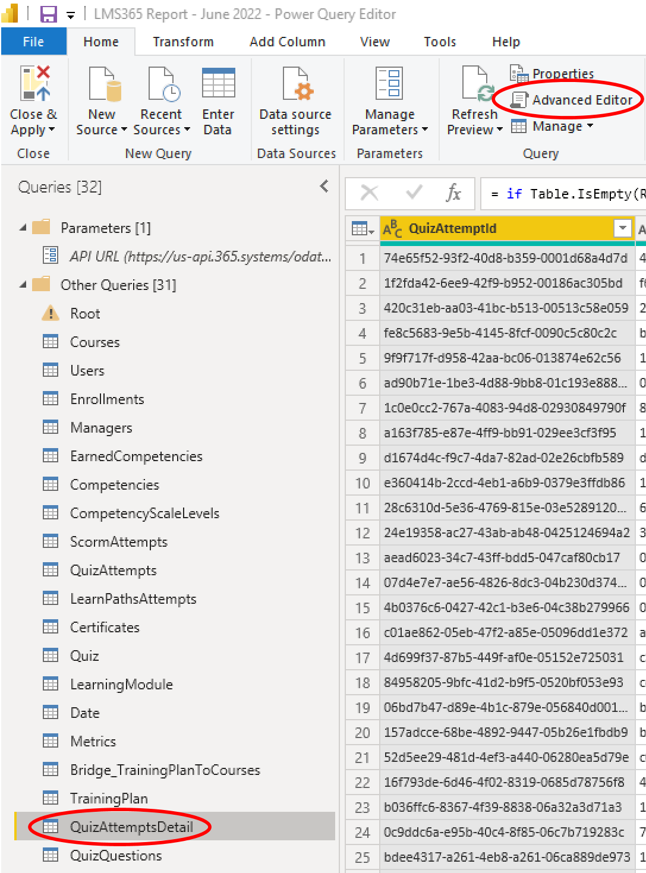Image resolution: width=646 pixels, height=873 pixels.
Task: Save the report using the disk icon
Action: coord(48,14)
